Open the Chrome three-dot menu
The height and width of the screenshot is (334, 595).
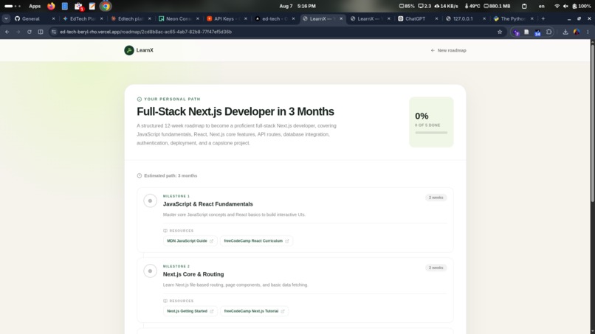tap(588, 32)
